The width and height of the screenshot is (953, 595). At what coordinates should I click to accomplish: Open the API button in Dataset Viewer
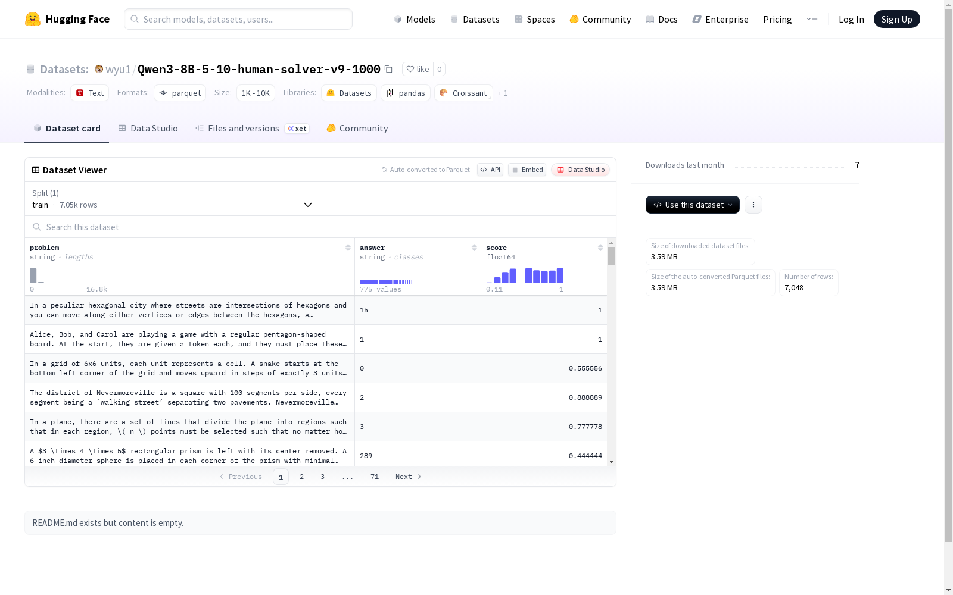point(490,170)
